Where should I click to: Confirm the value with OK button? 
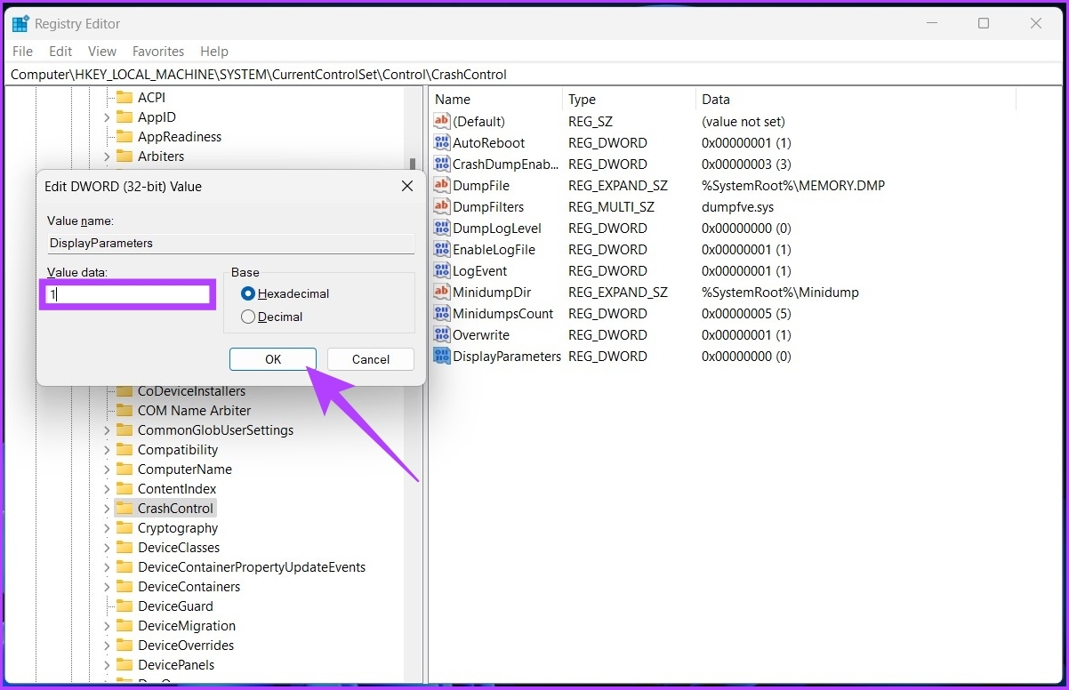273,359
